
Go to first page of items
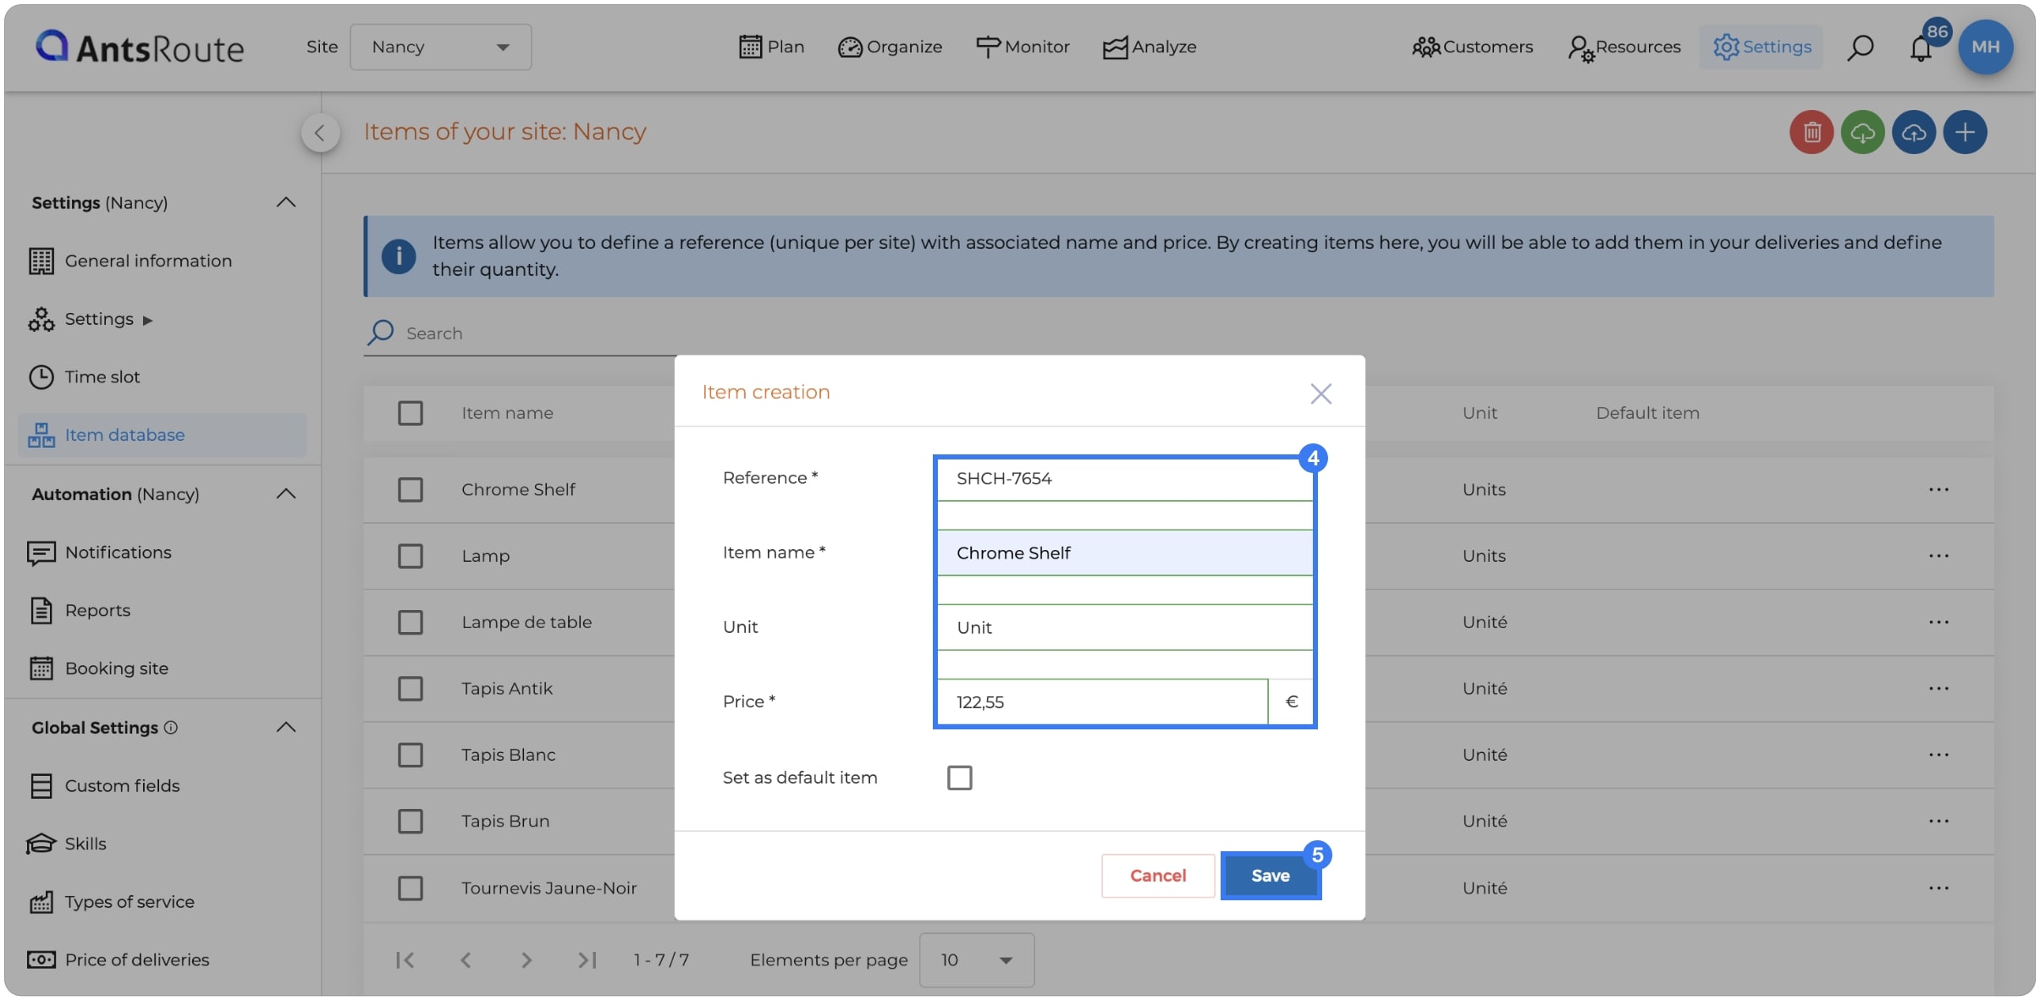point(405,960)
